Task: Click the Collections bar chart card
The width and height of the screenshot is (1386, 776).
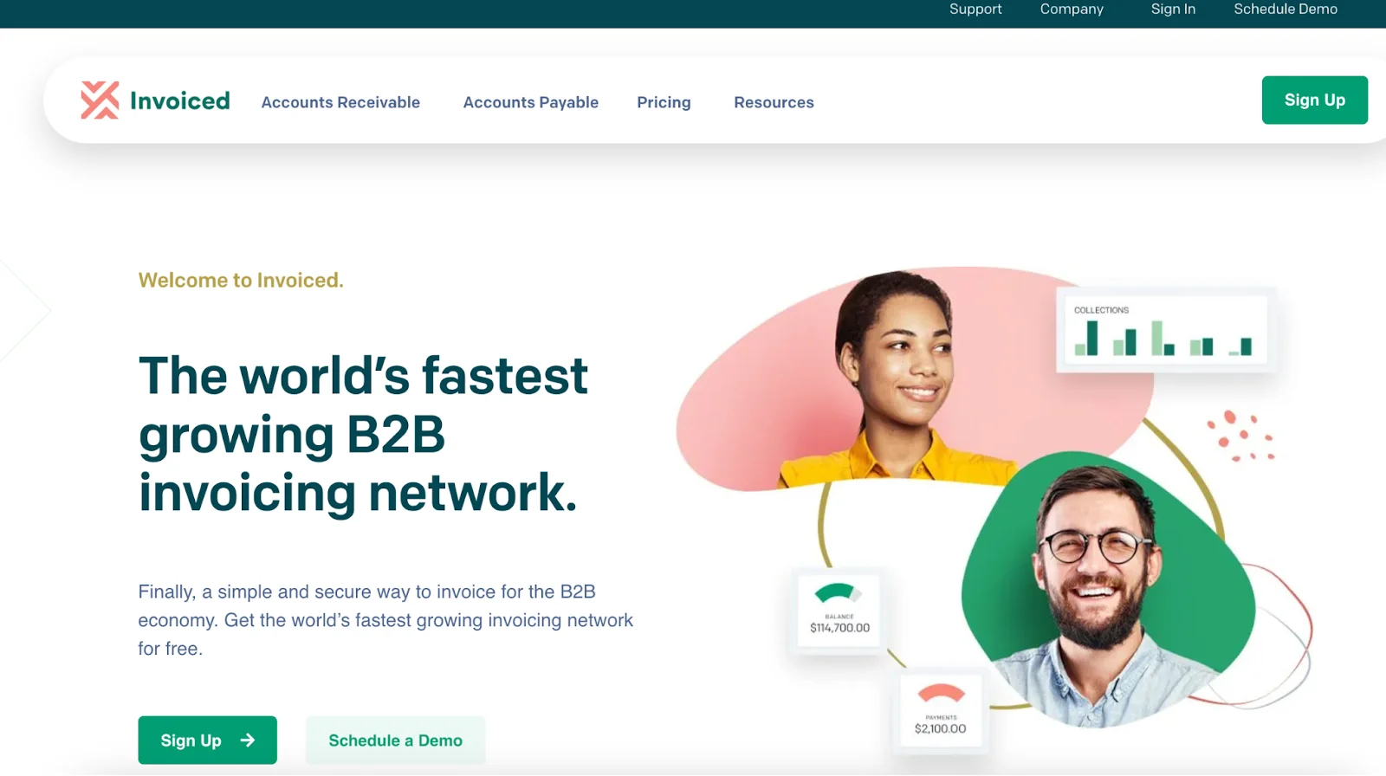Action: point(1166,330)
